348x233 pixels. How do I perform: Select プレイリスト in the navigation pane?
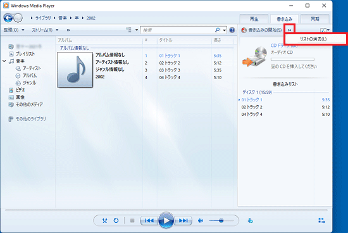point(25,54)
